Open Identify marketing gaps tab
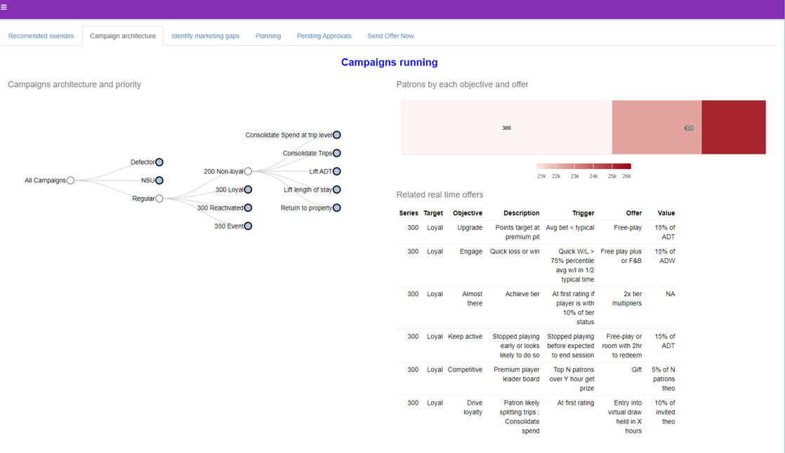 (205, 36)
